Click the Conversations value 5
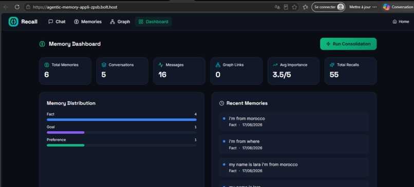 [x=104, y=75]
